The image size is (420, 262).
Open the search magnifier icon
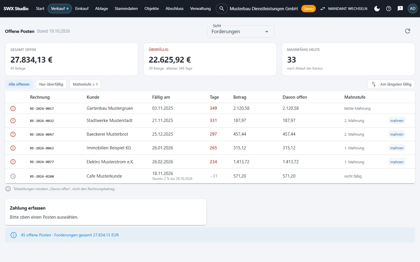click(222, 8)
